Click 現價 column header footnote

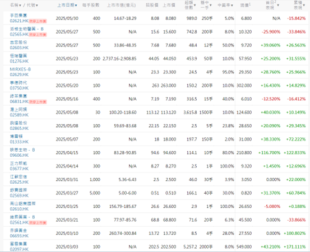[x=250, y=4]
